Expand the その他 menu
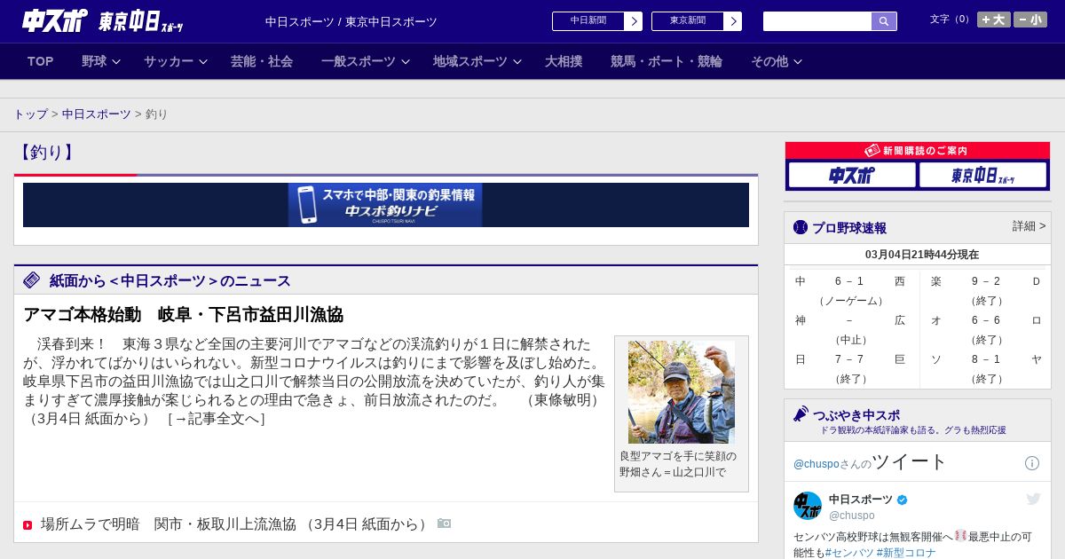This screenshot has height=559, width=1065. pyautogui.click(x=777, y=61)
